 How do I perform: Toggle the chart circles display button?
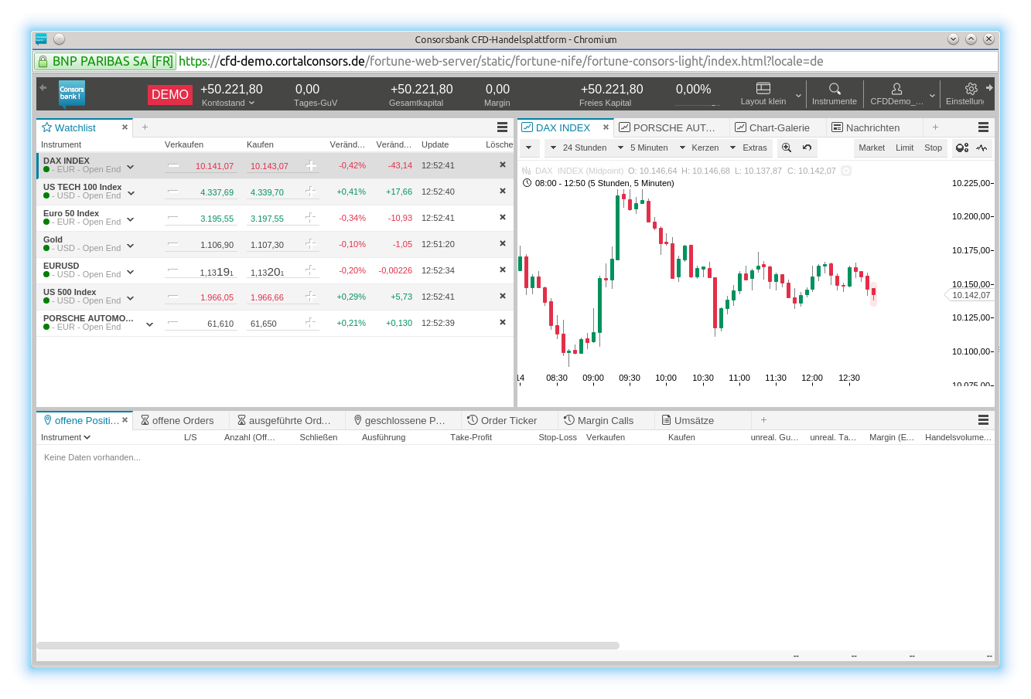[961, 148]
